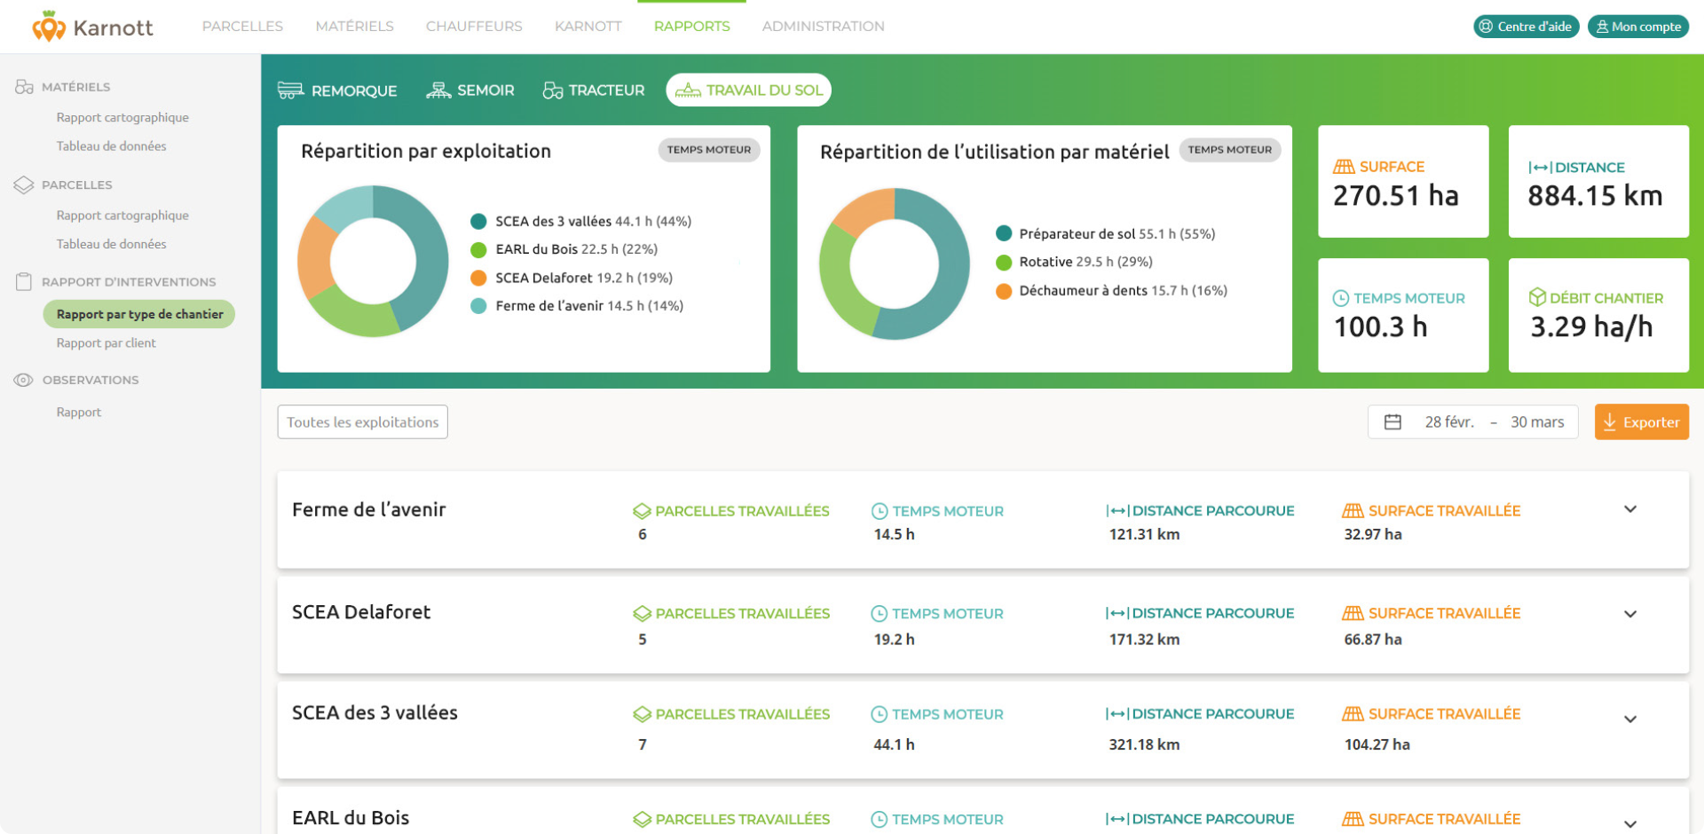Switch to the Tracteur tab

pos(594,90)
